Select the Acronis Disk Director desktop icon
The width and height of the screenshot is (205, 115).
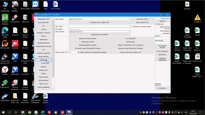5,58
